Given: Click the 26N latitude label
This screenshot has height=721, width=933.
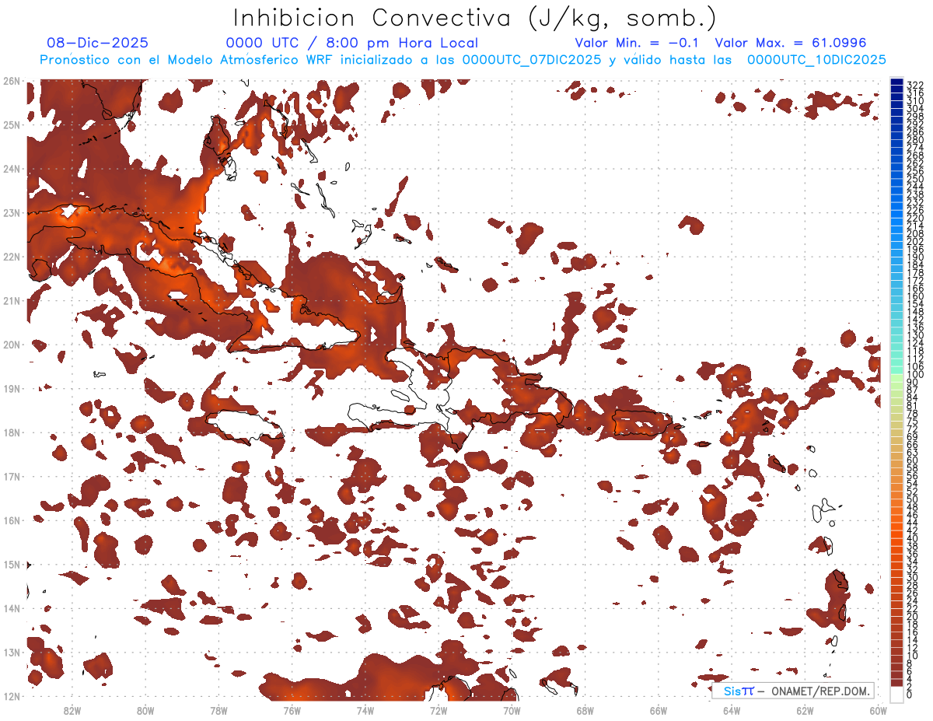Looking at the screenshot, I should click(x=12, y=81).
